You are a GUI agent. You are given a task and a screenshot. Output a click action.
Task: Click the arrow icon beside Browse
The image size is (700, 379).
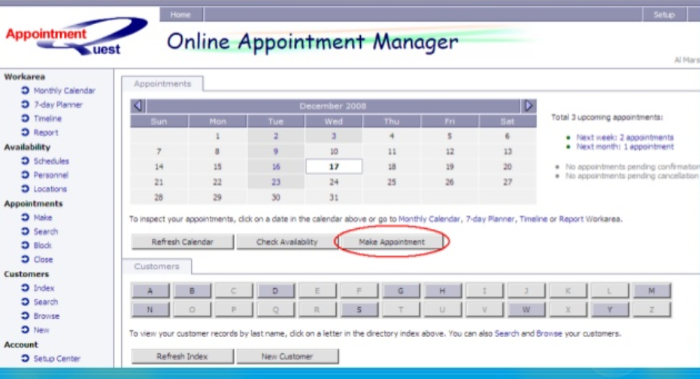(x=25, y=316)
